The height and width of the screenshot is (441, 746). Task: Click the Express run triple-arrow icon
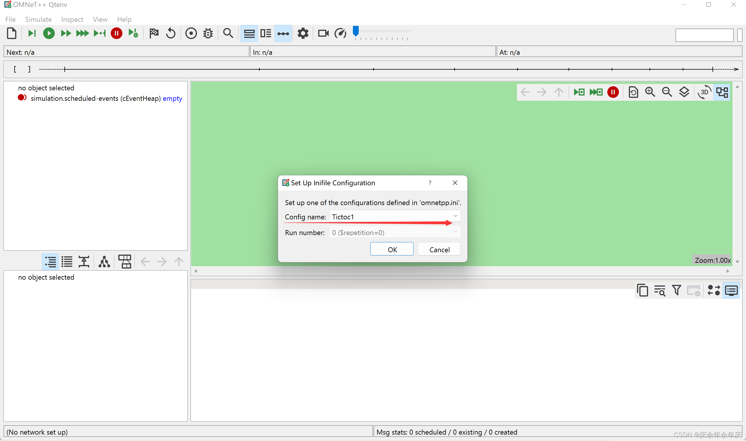click(82, 33)
